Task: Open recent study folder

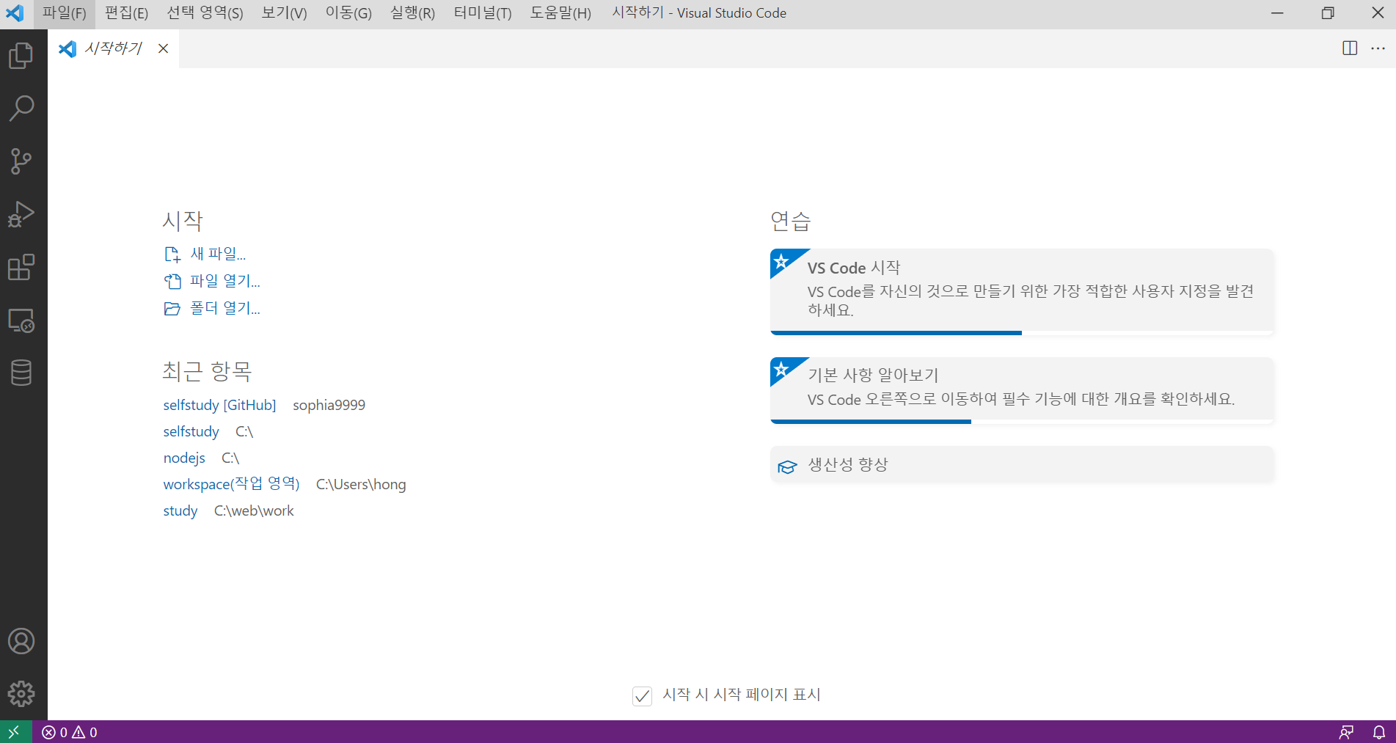Action: click(x=180, y=510)
